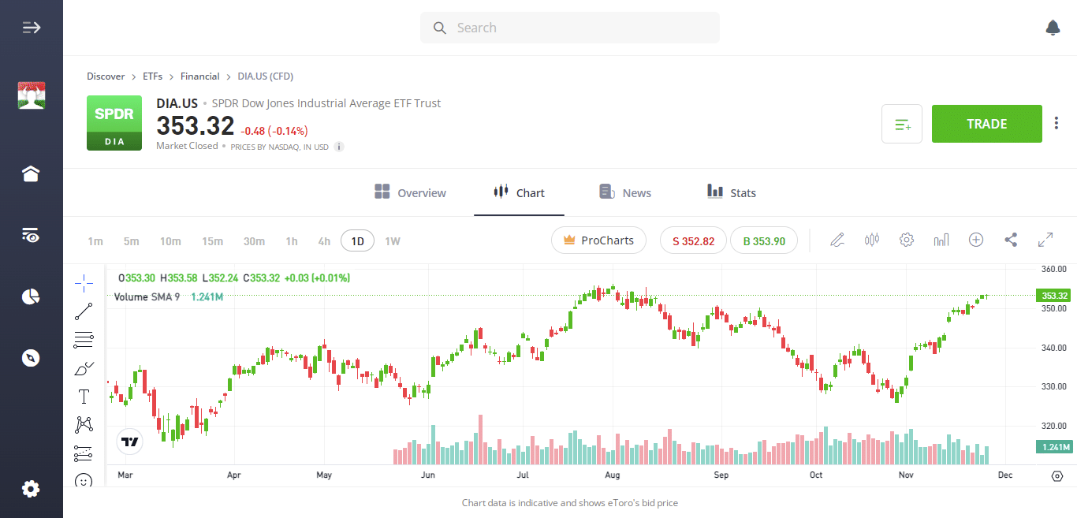Switch timeframe to 1W
This screenshot has height=518, width=1077.
(x=392, y=240)
